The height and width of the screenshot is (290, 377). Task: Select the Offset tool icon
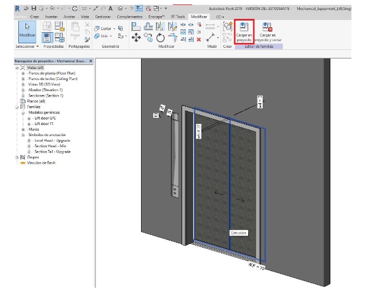pyautogui.click(x=148, y=26)
